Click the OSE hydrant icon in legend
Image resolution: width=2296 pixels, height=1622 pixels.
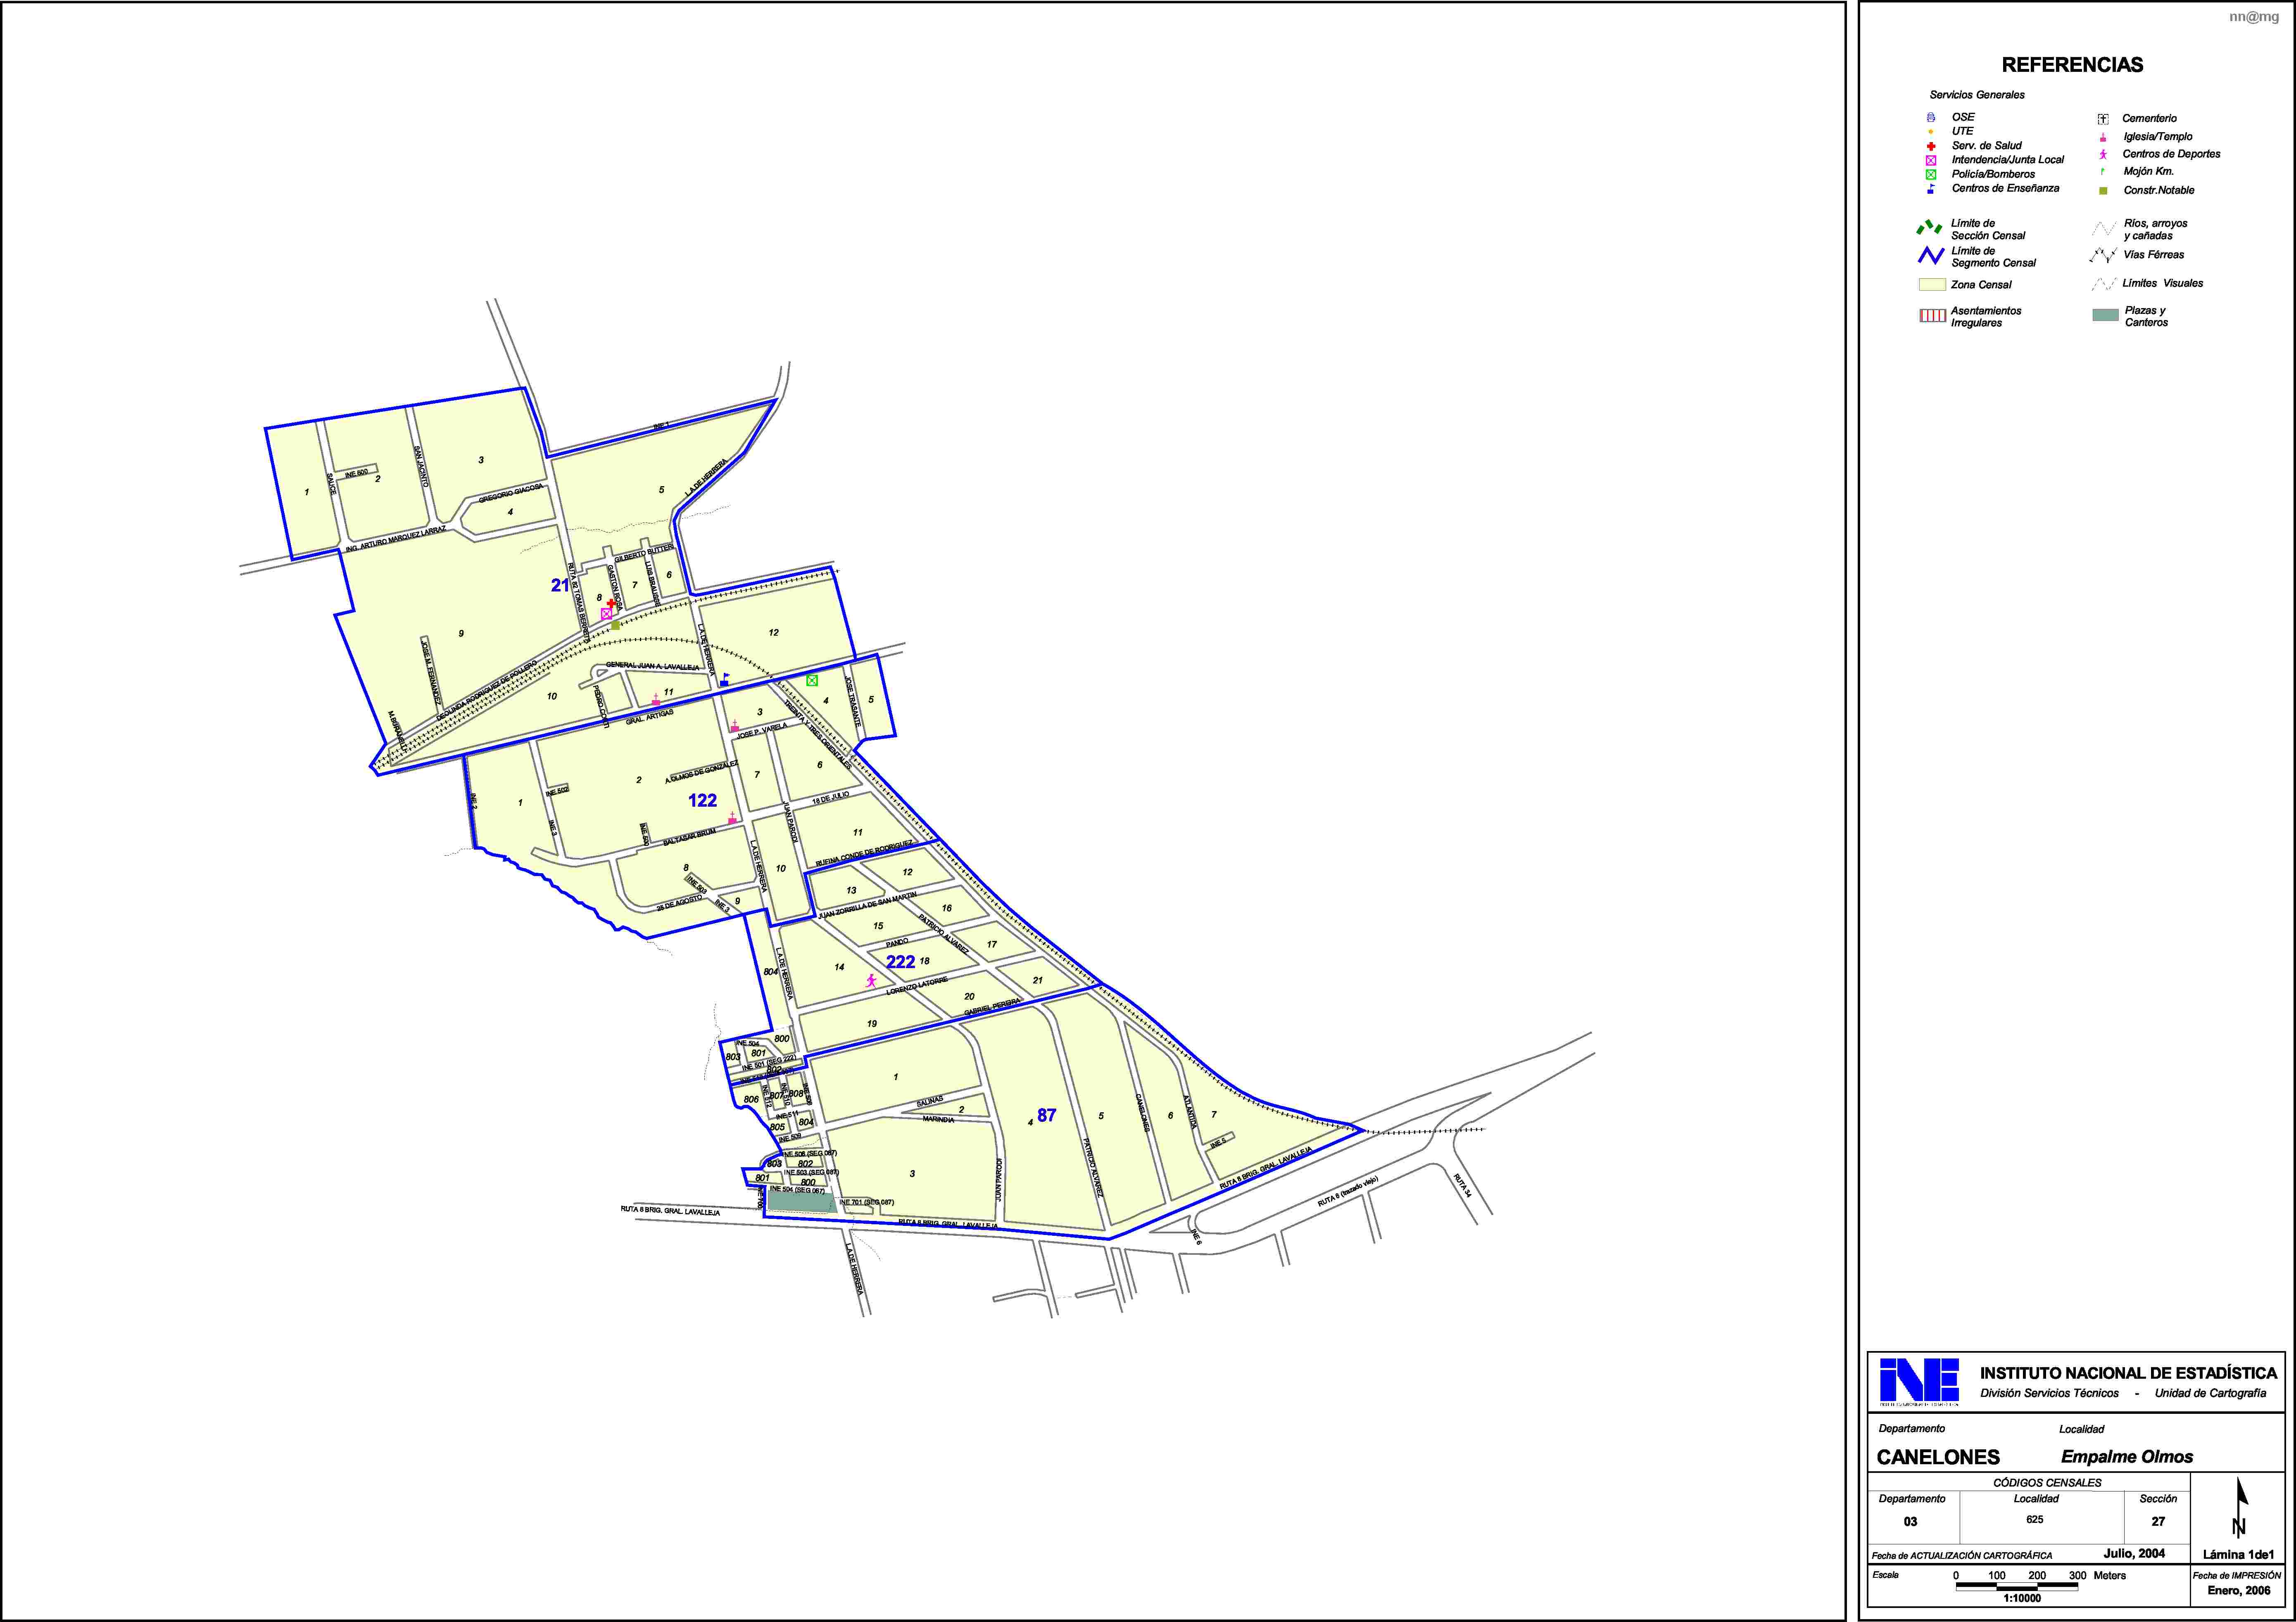click(x=1931, y=117)
